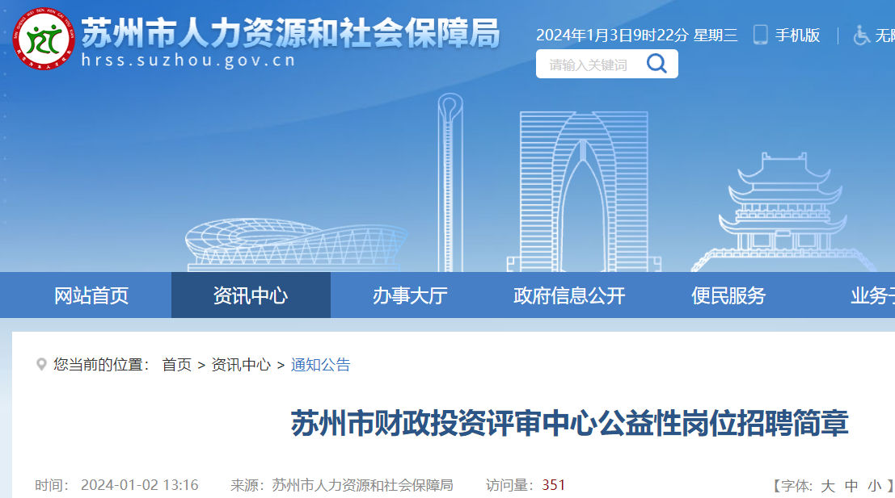Open 政府信息公开 navigation item
The image size is (895, 498).
point(569,295)
